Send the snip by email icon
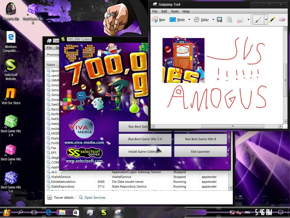 (240, 20)
